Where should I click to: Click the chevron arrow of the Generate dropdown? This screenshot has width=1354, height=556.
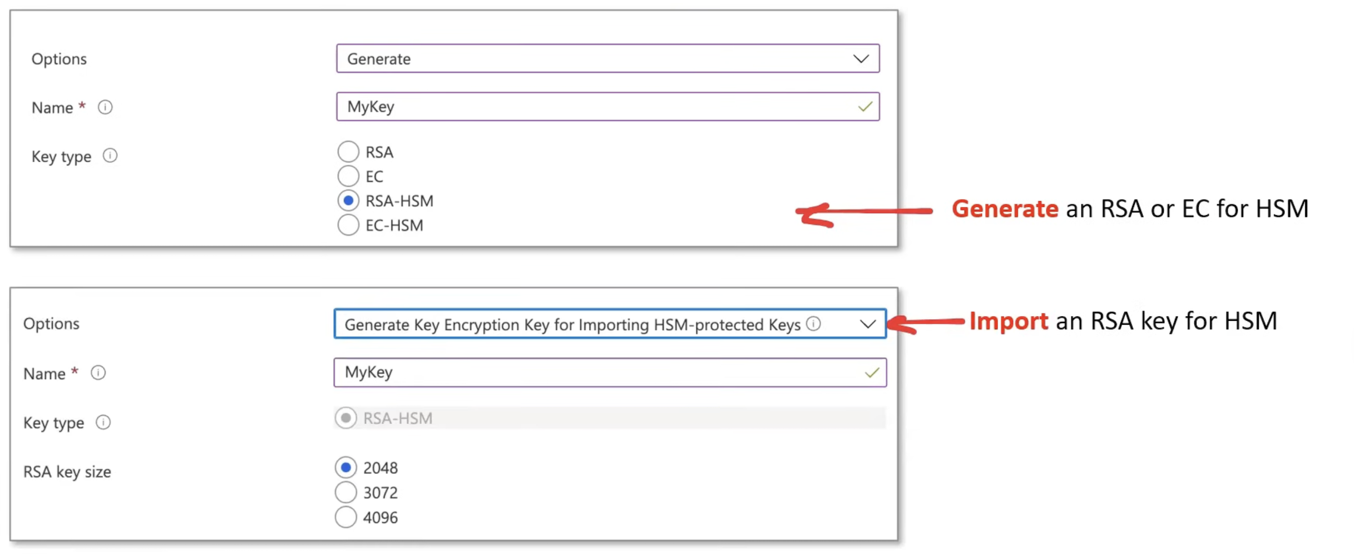click(861, 58)
